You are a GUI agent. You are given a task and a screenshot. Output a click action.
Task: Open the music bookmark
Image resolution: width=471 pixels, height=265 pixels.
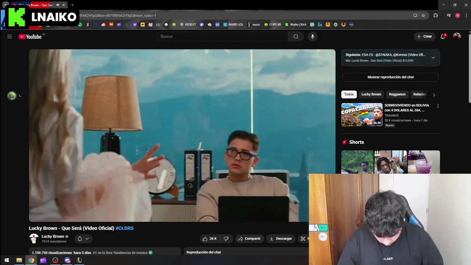pyautogui.click(x=254, y=25)
